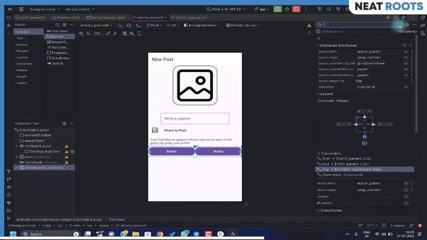The height and width of the screenshot is (240, 427).
Task: Select TextView in the palette list
Action: pos(57,31)
